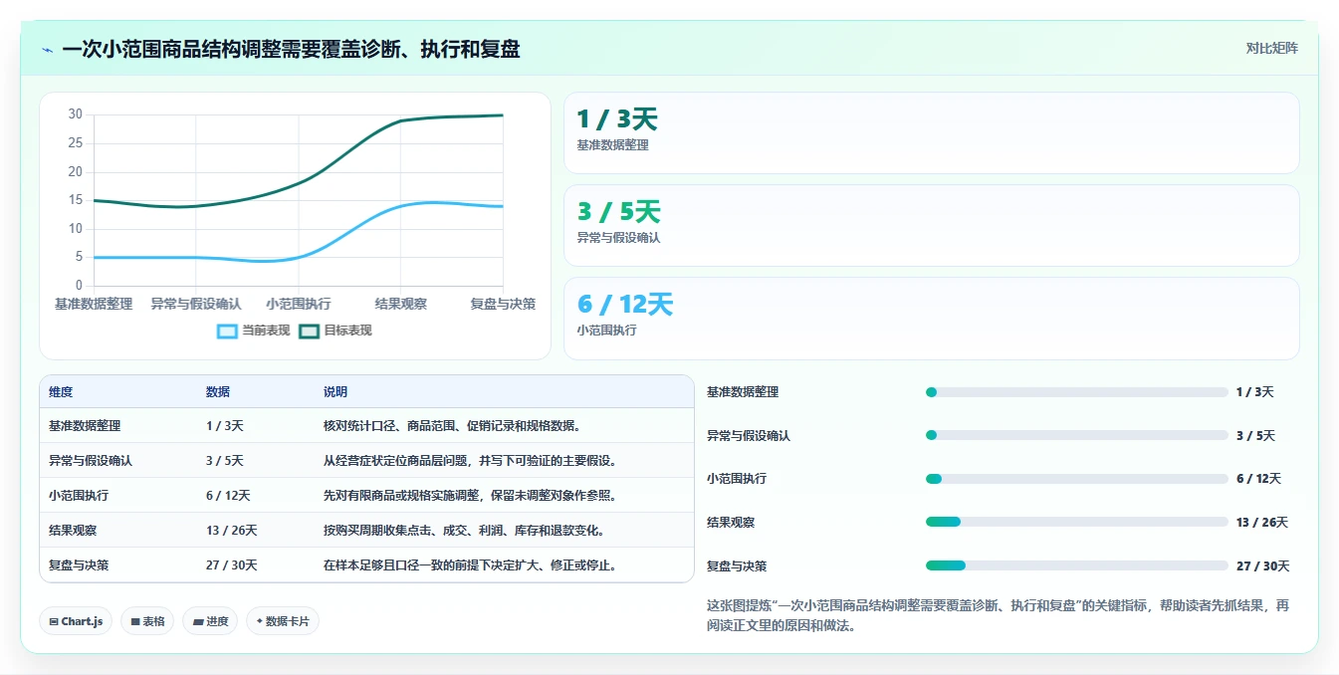This screenshot has height=675, width=1339.
Task: Open the 3 / 5天 data card
Action: [931, 226]
